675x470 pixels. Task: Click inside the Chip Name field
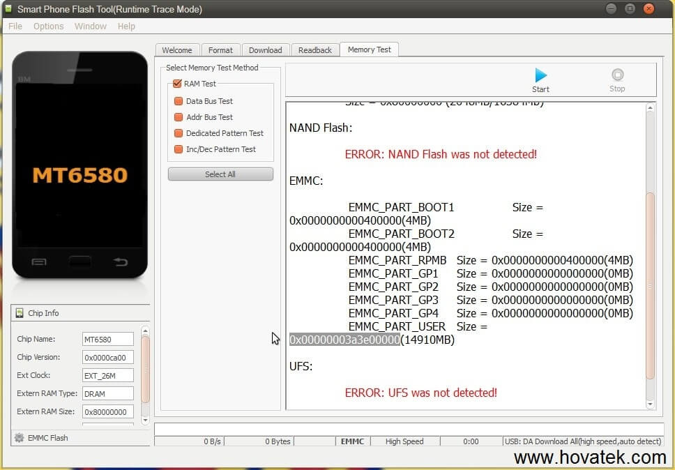point(107,339)
